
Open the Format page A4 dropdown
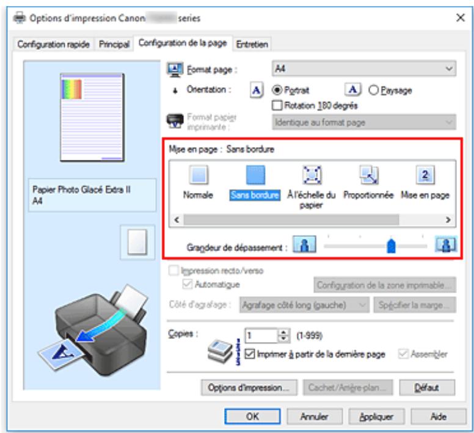pos(364,69)
